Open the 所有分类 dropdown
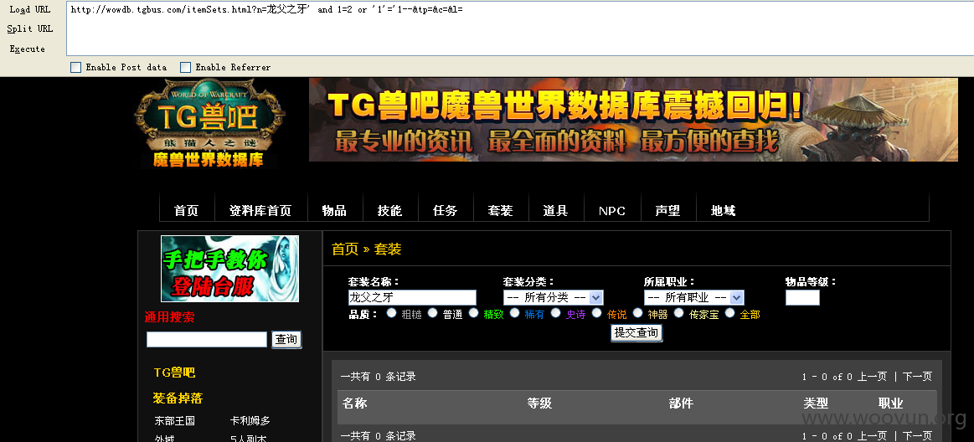974x442 pixels. (553, 297)
